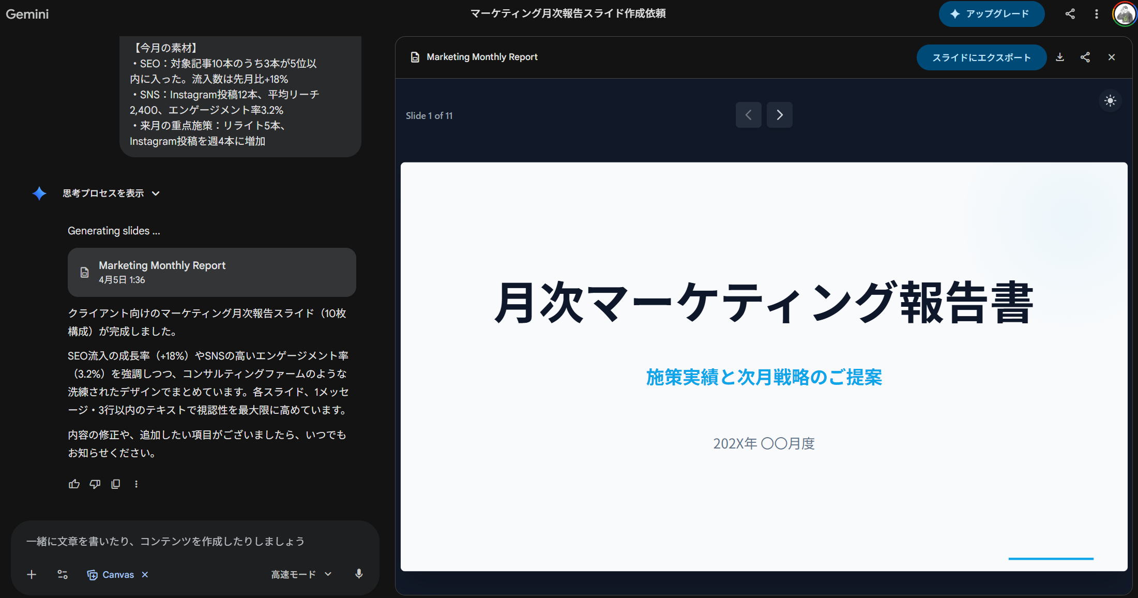Image resolution: width=1138 pixels, height=598 pixels.
Task: Share the canvas via the share icon
Action: pyautogui.click(x=1086, y=57)
